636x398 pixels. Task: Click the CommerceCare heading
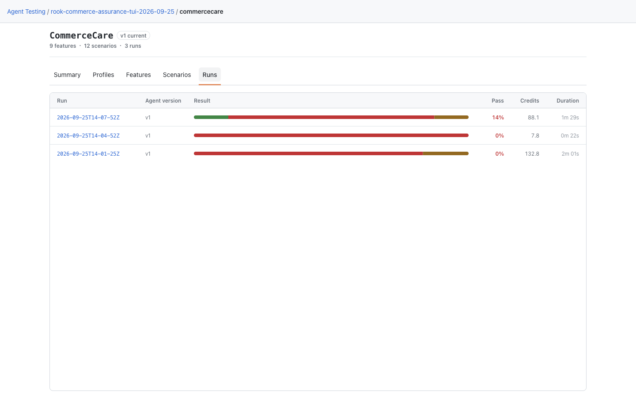[81, 35]
